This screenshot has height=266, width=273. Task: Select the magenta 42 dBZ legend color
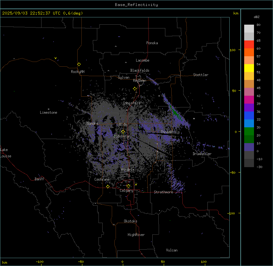249,100
